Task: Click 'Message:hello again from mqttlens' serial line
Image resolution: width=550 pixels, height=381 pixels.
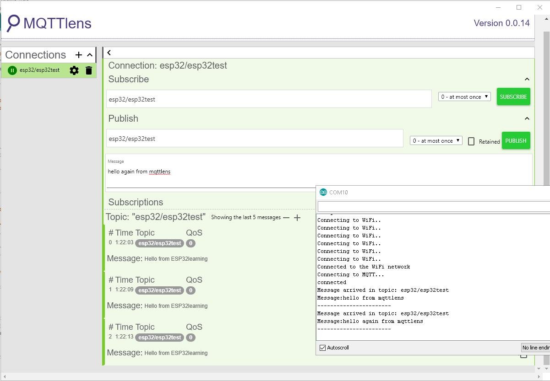Action: coord(370,321)
